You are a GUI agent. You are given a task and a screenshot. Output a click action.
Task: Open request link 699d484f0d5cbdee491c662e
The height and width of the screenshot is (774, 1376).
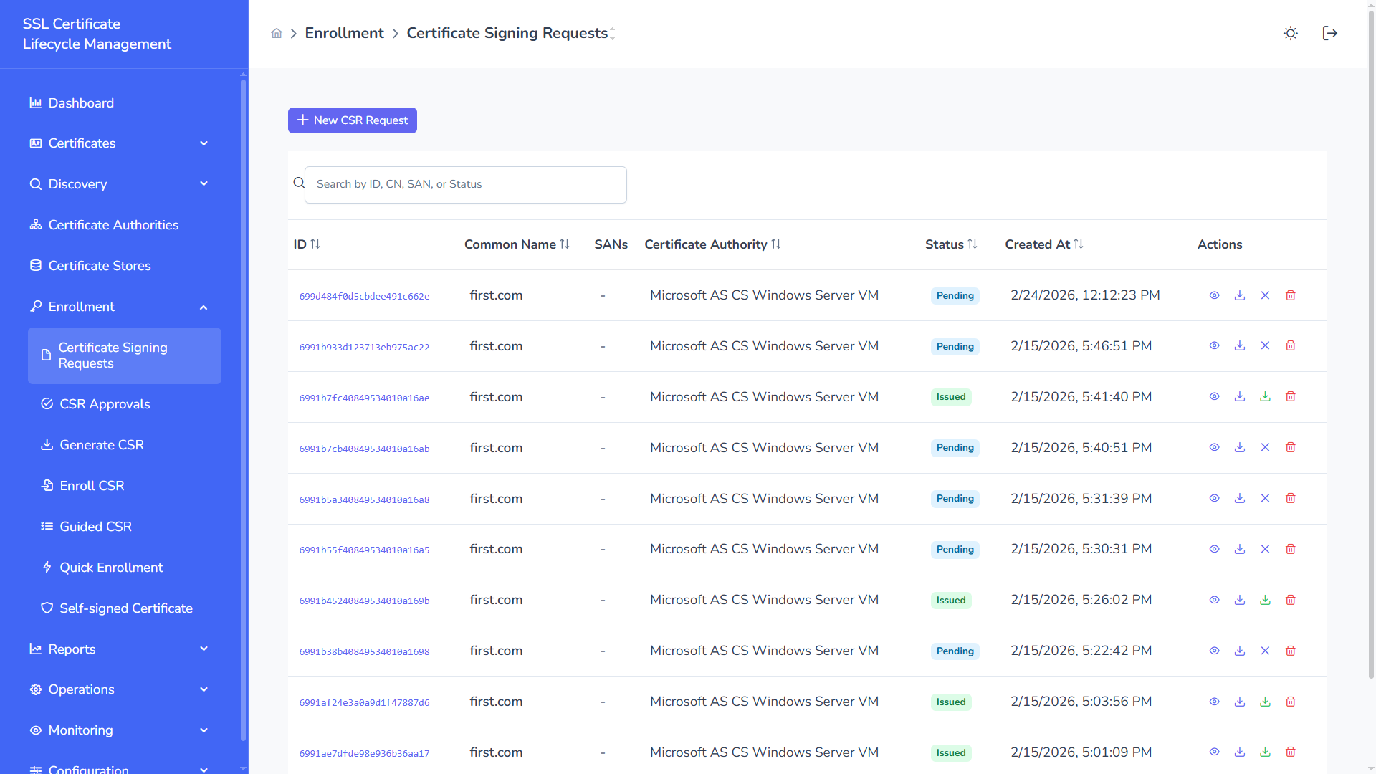(364, 295)
